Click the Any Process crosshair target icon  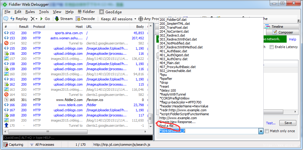pos(141,19)
